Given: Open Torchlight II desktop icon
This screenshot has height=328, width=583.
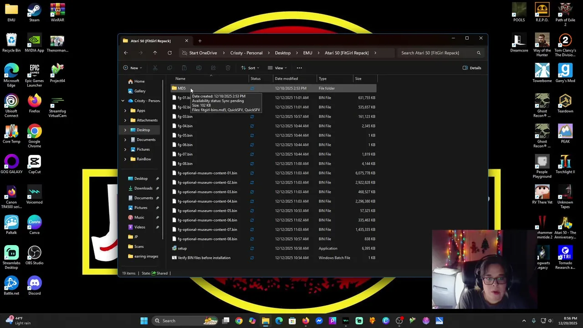Looking at the screenshot, I should (565, 164).
